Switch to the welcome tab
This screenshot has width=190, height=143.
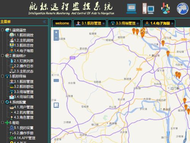[62, 23]
